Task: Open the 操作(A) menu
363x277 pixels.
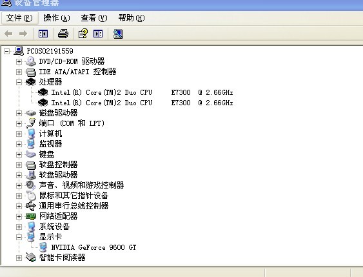Action: pyautogui.click(x=57, y=18)
